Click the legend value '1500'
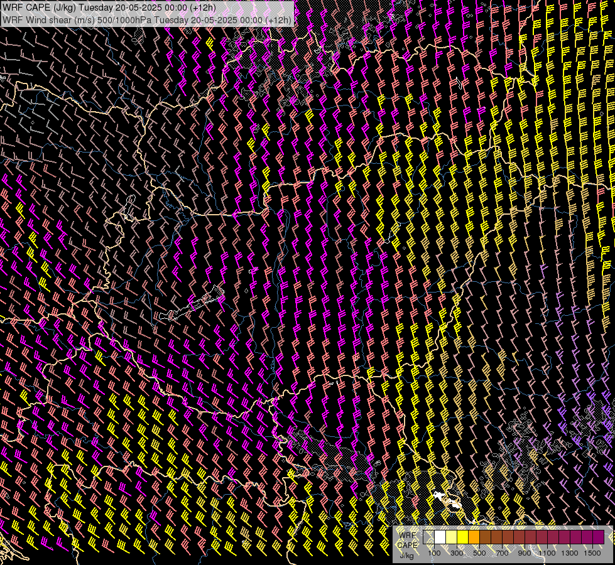 pos(592,553)
